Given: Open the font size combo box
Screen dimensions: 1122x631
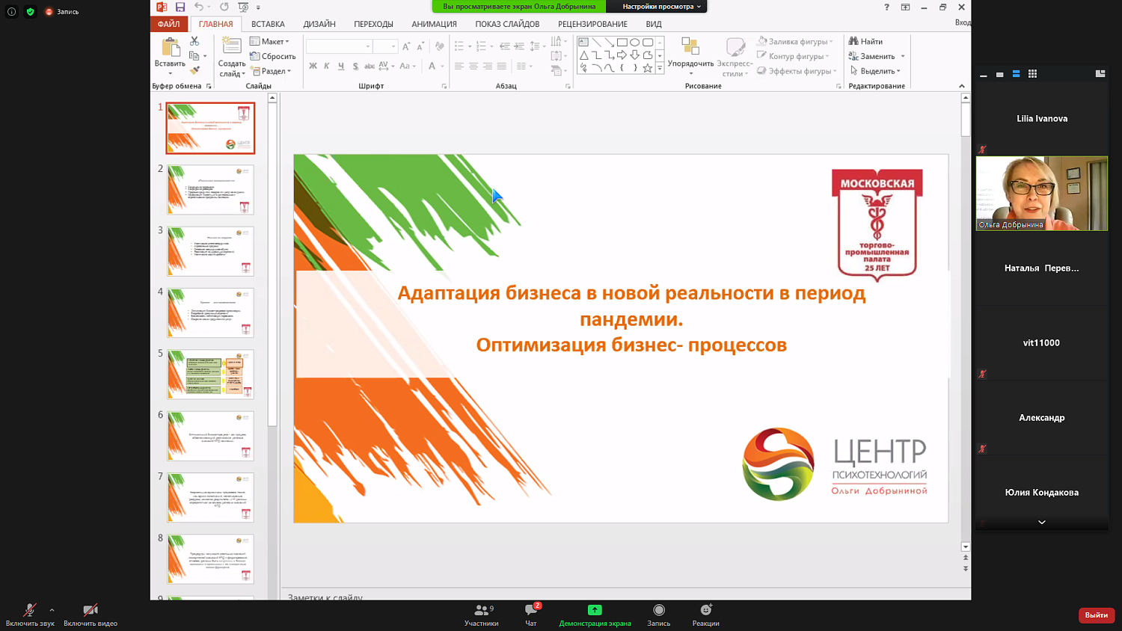Looking at the screenshot, I should coord(384,46).
